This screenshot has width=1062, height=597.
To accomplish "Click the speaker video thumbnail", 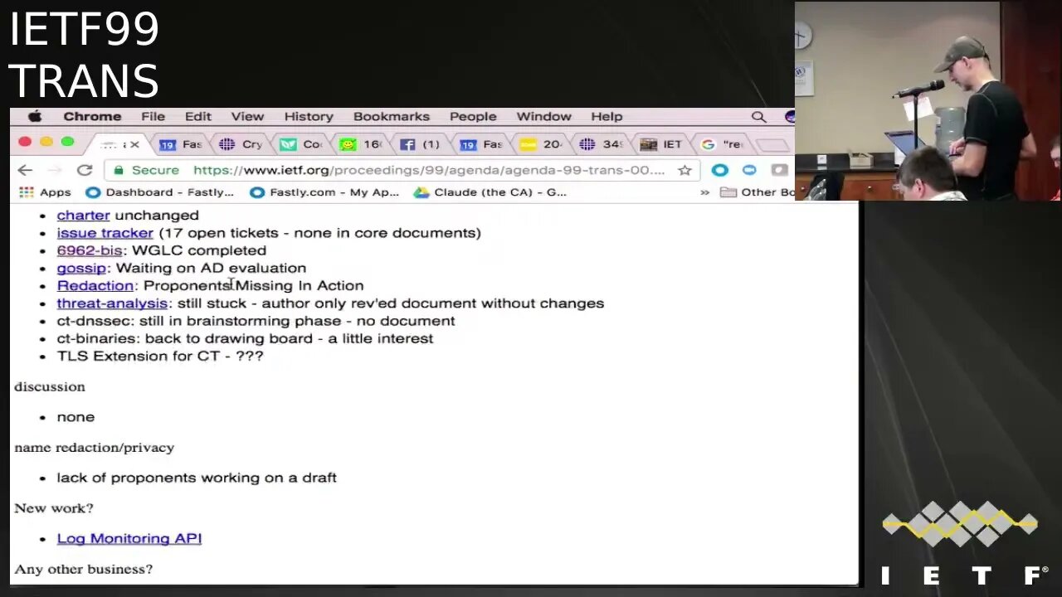I will tap(928, 100).
